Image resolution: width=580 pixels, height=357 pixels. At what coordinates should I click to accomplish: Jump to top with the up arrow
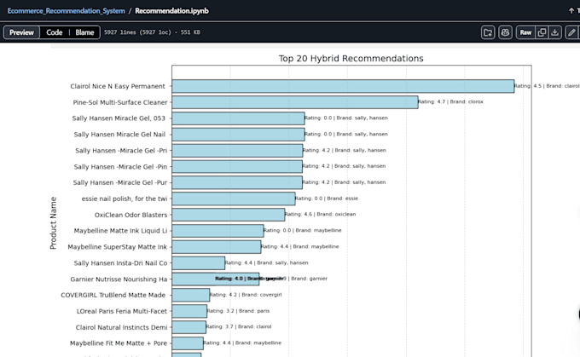pyautogui.click(x=571, y=11)
